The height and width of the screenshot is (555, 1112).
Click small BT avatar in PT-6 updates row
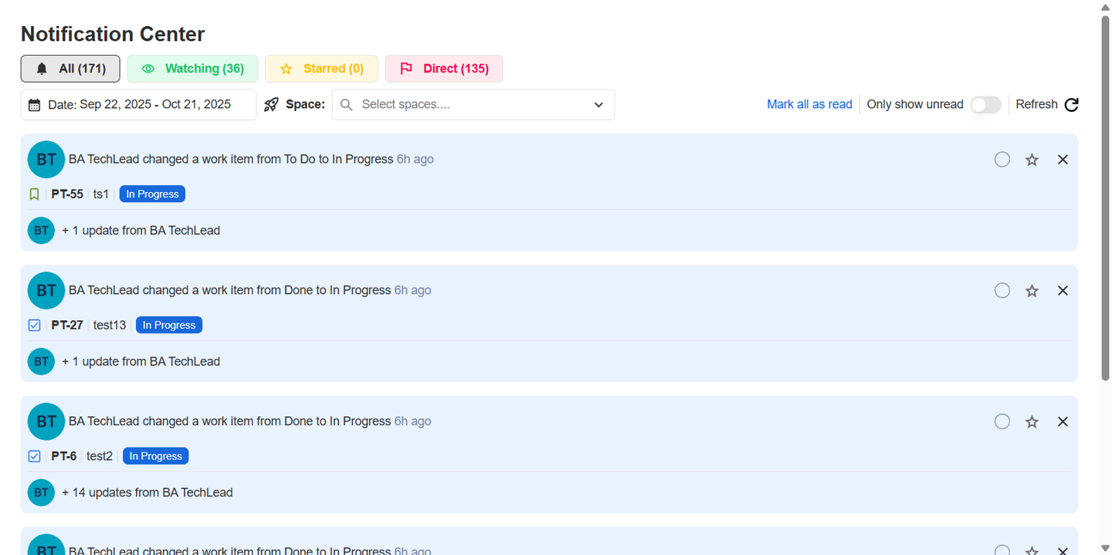coord(41,493)
